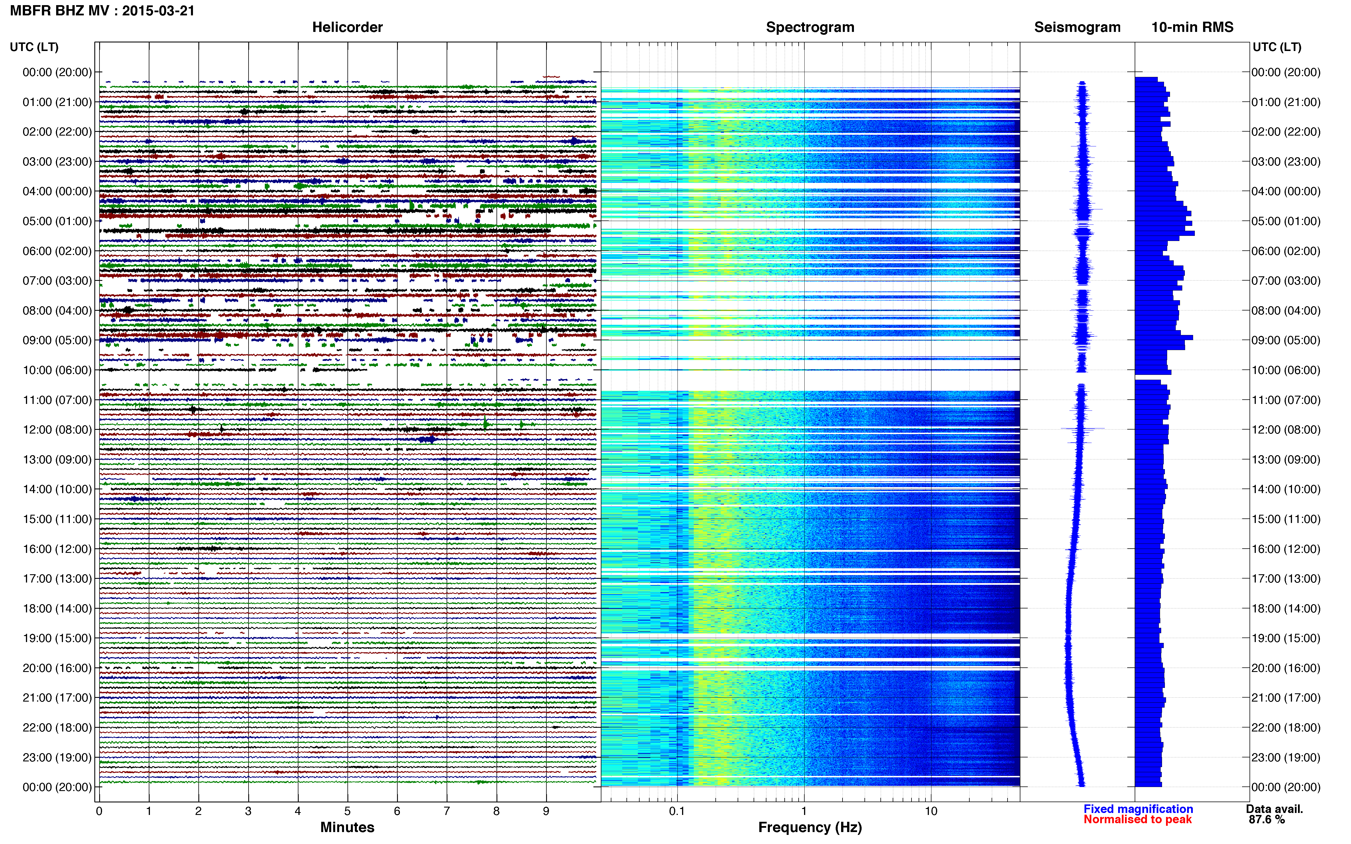Click left time label 04:00 (00:00)
Image resolution: width=1351 pixels, height=844 pixels.
[x=57, y=191]
